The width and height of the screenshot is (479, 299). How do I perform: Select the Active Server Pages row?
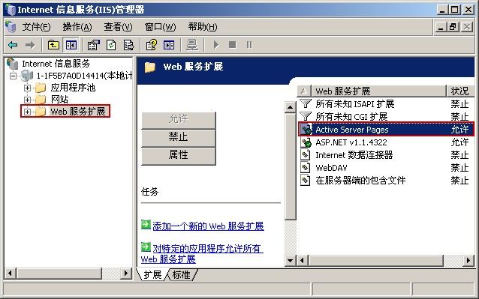(x=386, y=129)
